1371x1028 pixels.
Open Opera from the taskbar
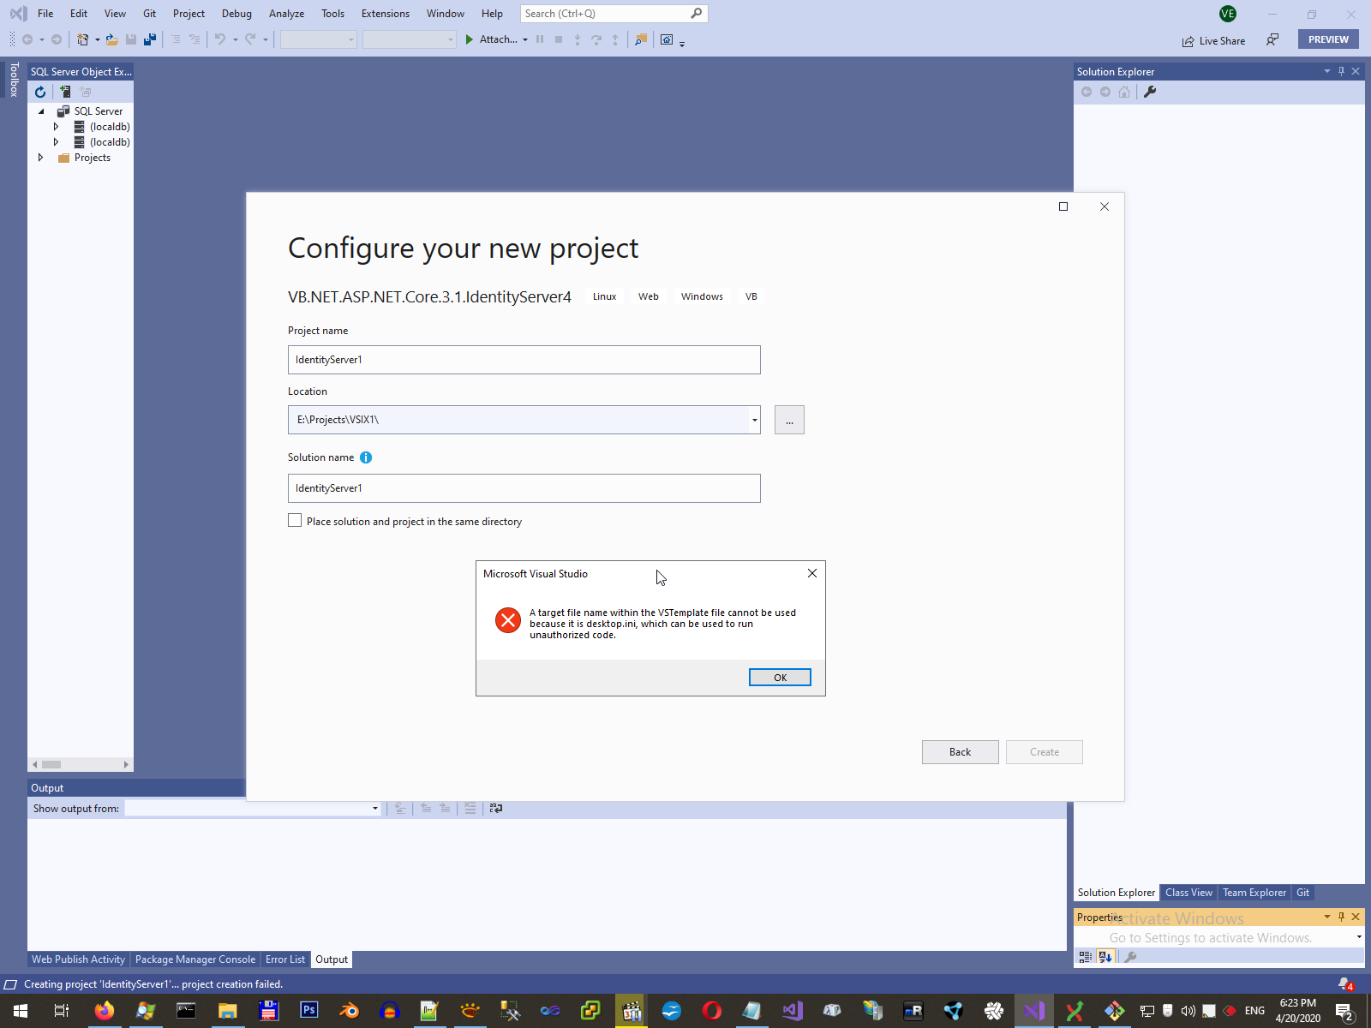[711, 1011]
